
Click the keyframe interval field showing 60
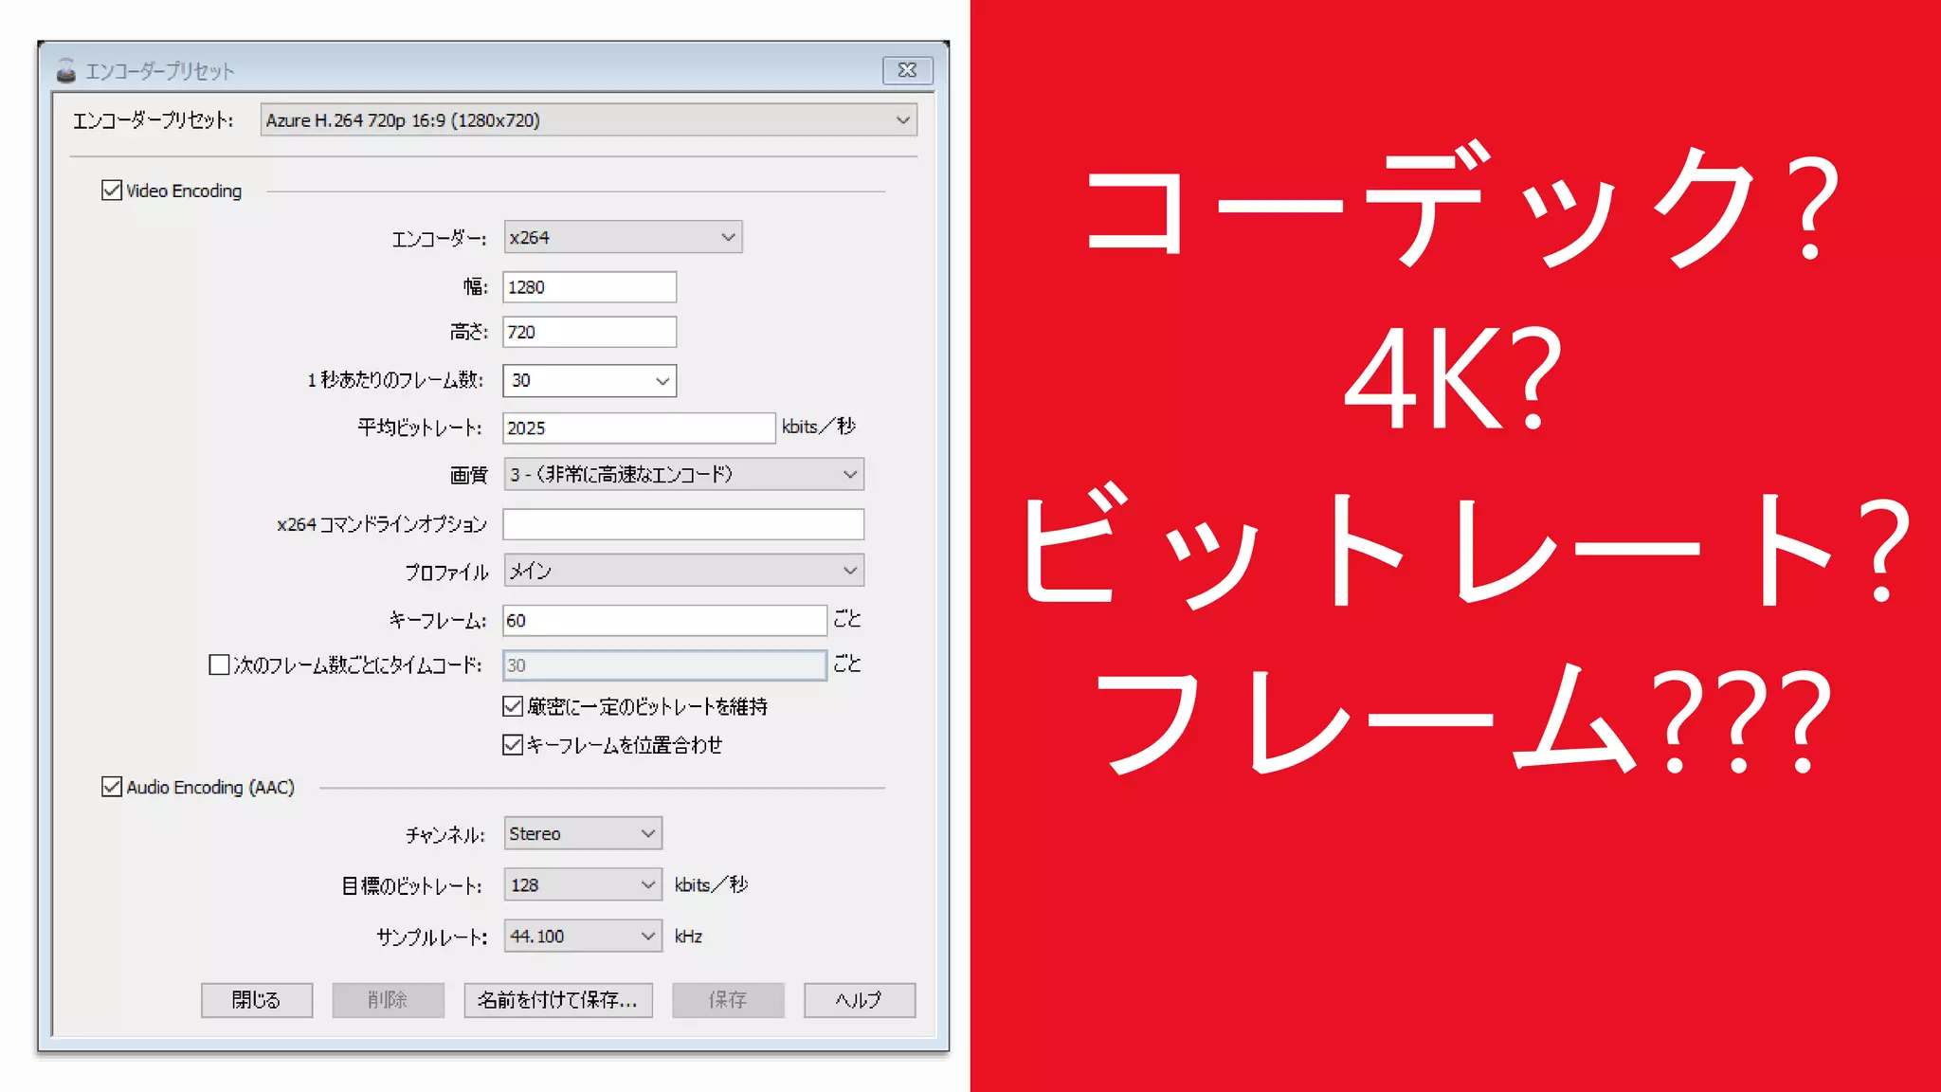click(663, 621)
